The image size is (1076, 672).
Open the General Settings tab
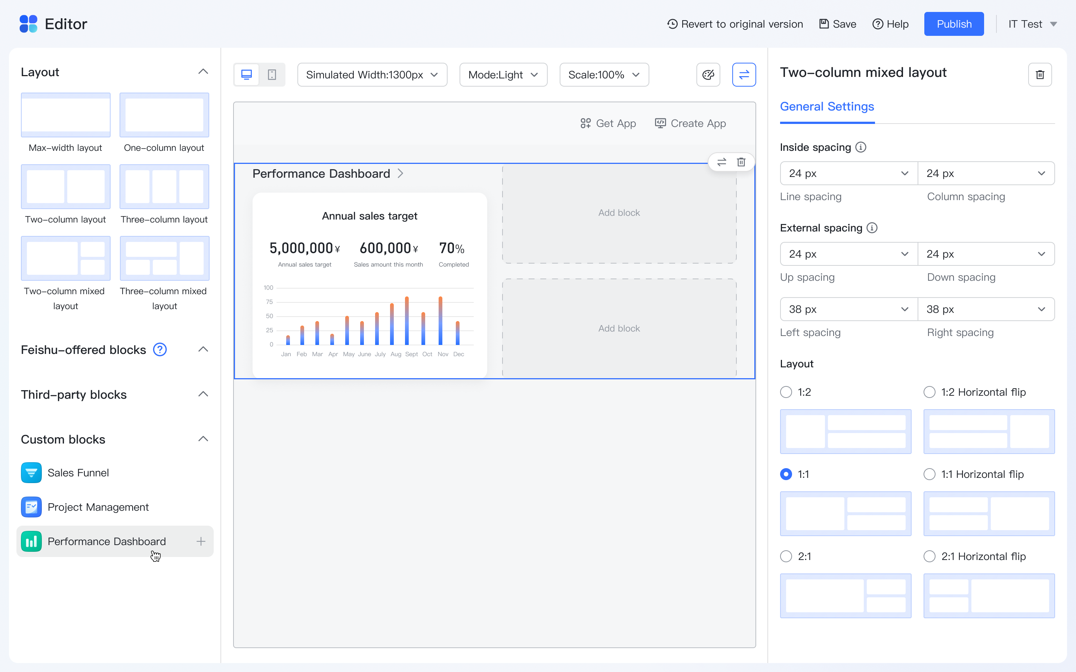827,107
